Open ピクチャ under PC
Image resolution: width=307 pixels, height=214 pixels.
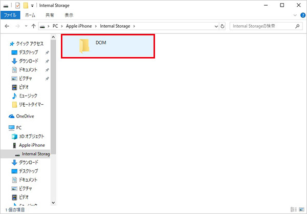point(21,188)
